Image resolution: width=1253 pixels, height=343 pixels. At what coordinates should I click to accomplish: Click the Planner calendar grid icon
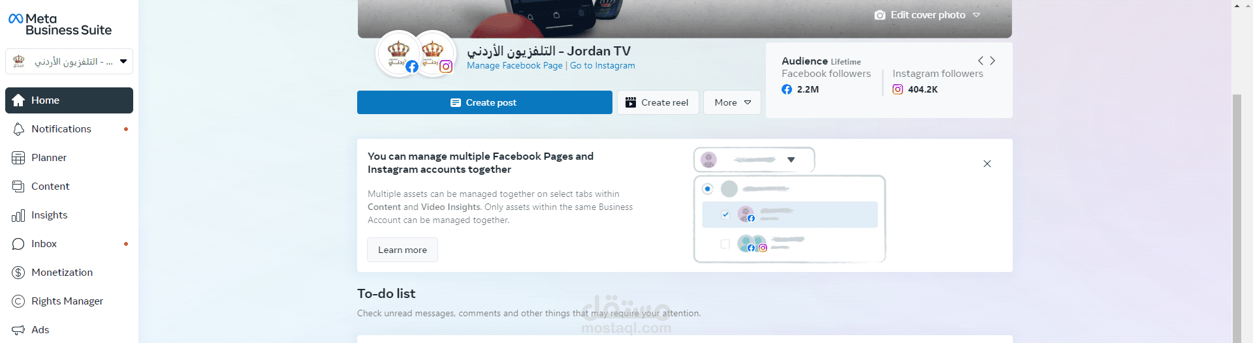[x=18, y=158]
